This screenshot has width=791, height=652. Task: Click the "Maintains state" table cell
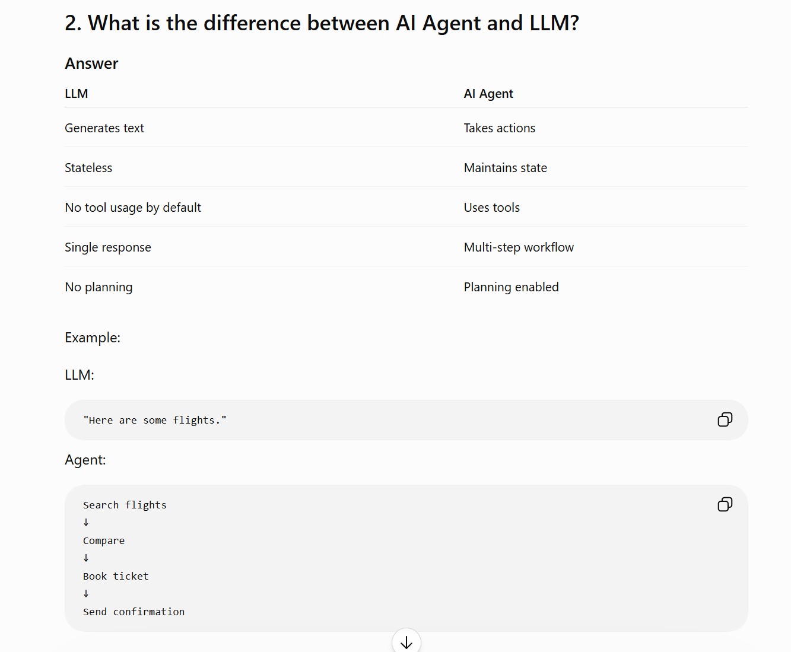click(x=506, y=168)
